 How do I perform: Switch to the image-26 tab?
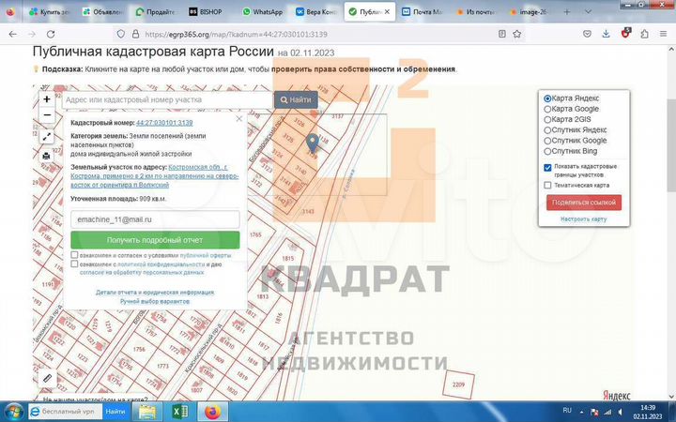coord(529,12)
